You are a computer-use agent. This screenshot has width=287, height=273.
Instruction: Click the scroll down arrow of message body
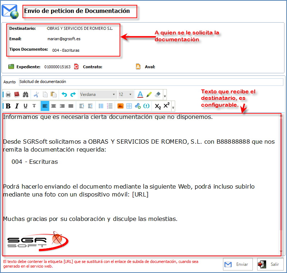[x=281, y=251]
